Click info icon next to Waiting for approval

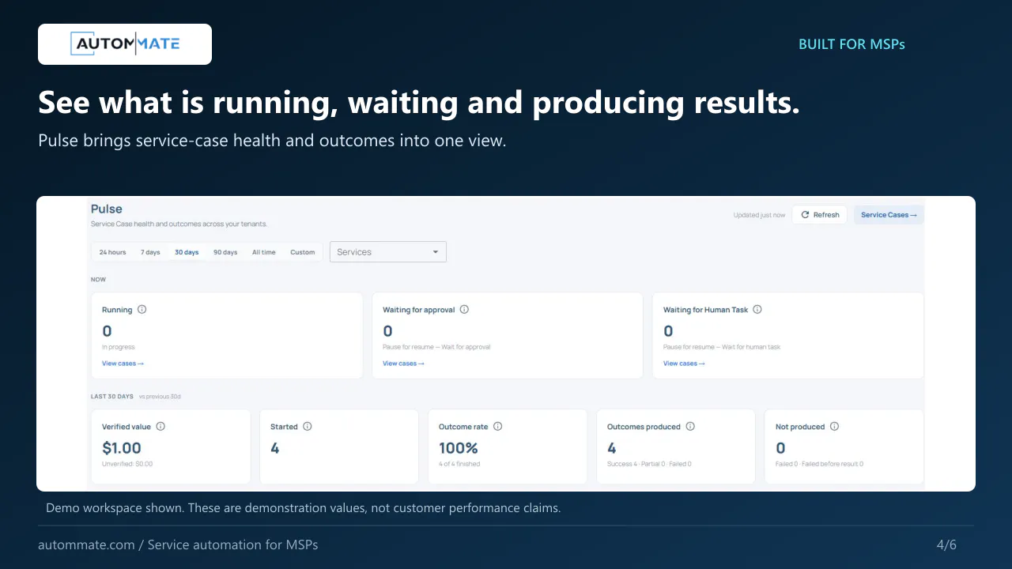(464, 310)
